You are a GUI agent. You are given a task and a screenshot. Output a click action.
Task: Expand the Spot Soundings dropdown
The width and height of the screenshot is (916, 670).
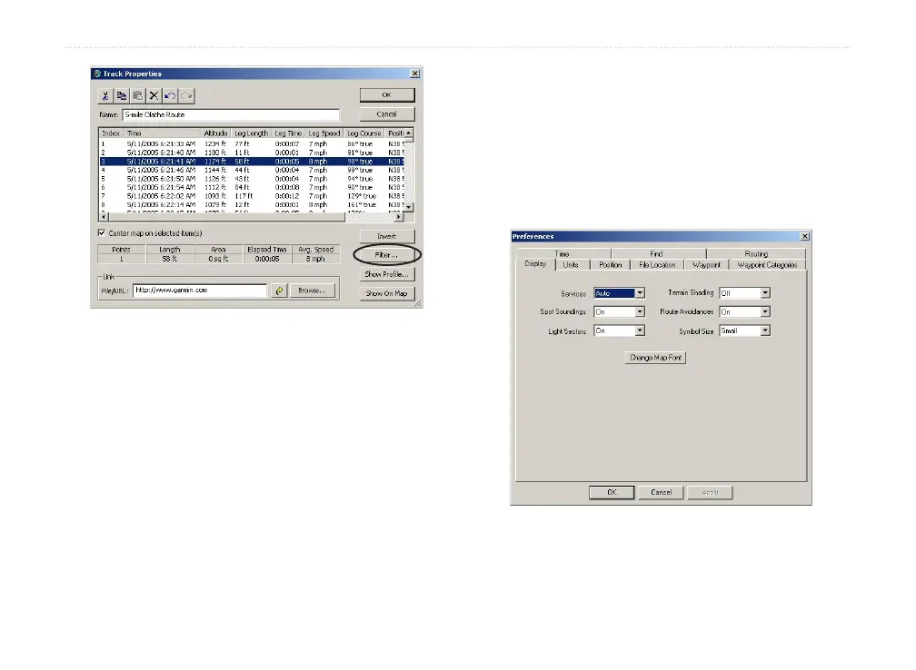pyautogui.click(x=640, y=312)
